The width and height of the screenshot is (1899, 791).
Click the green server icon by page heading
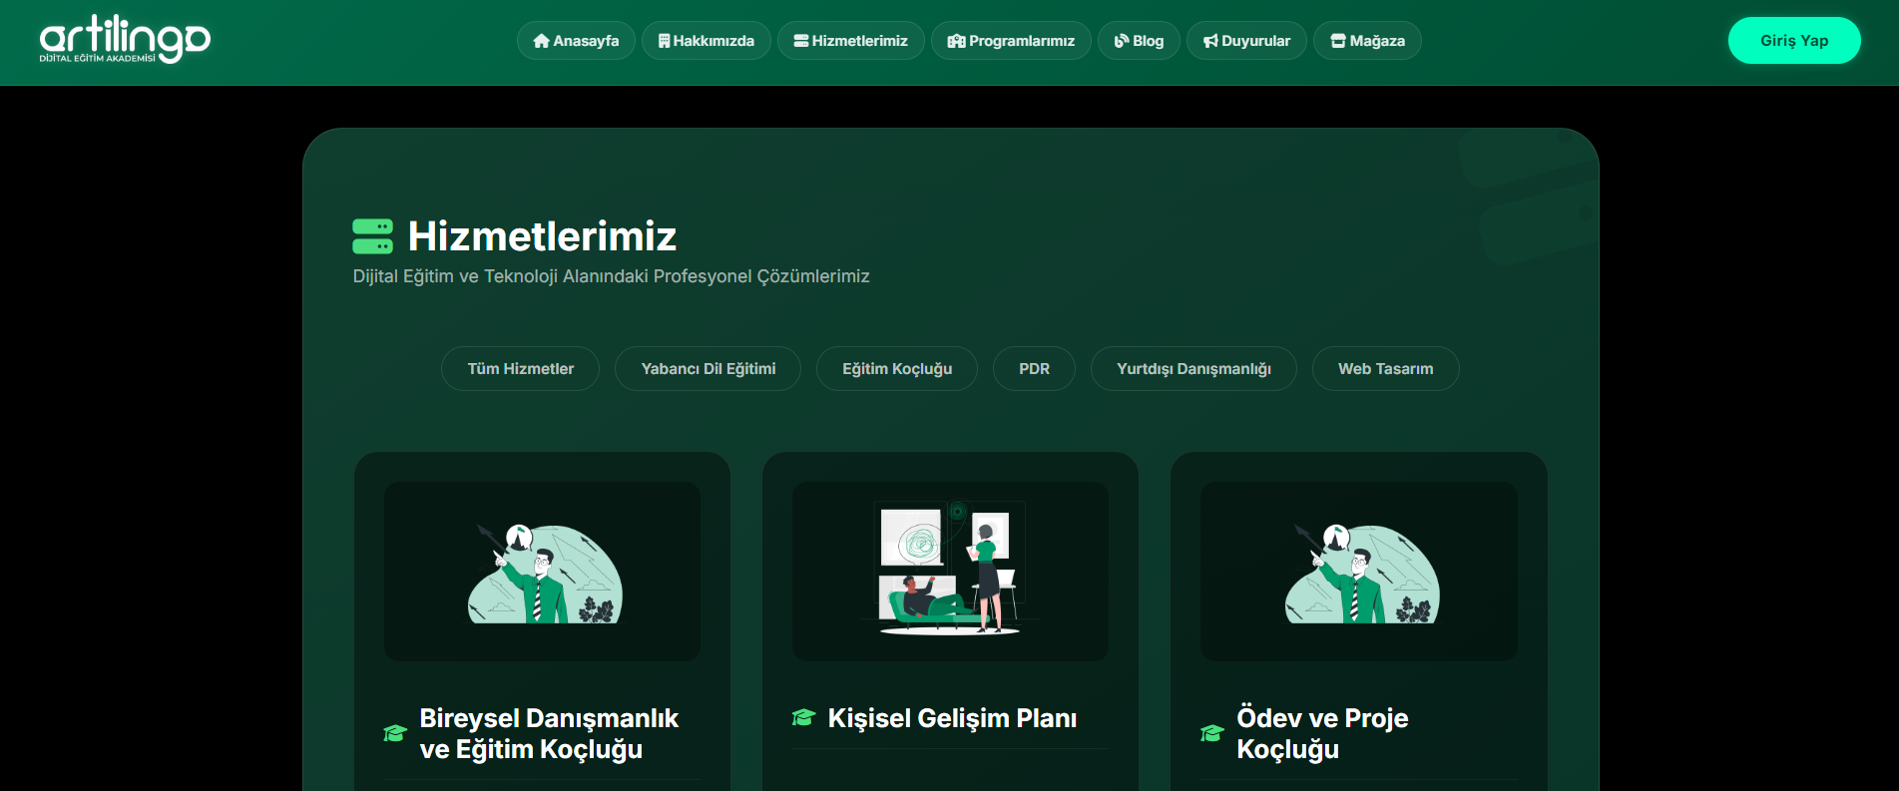(372, 236)
